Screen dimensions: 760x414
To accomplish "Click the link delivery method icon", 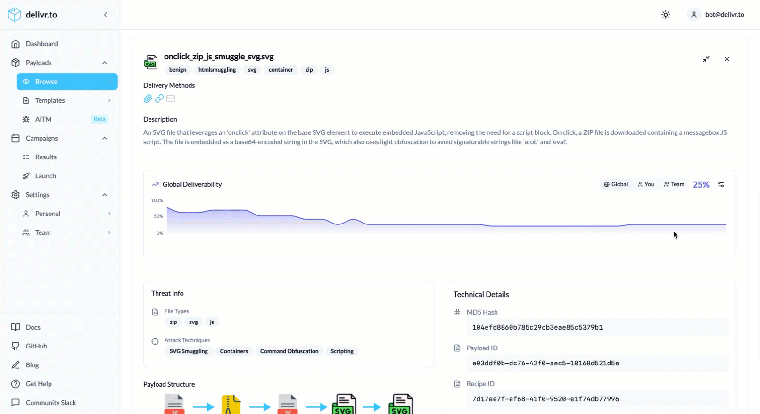I will tap(159, 99).
